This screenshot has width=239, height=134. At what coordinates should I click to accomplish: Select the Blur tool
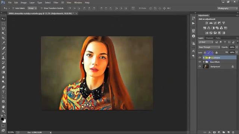[3, 77]
